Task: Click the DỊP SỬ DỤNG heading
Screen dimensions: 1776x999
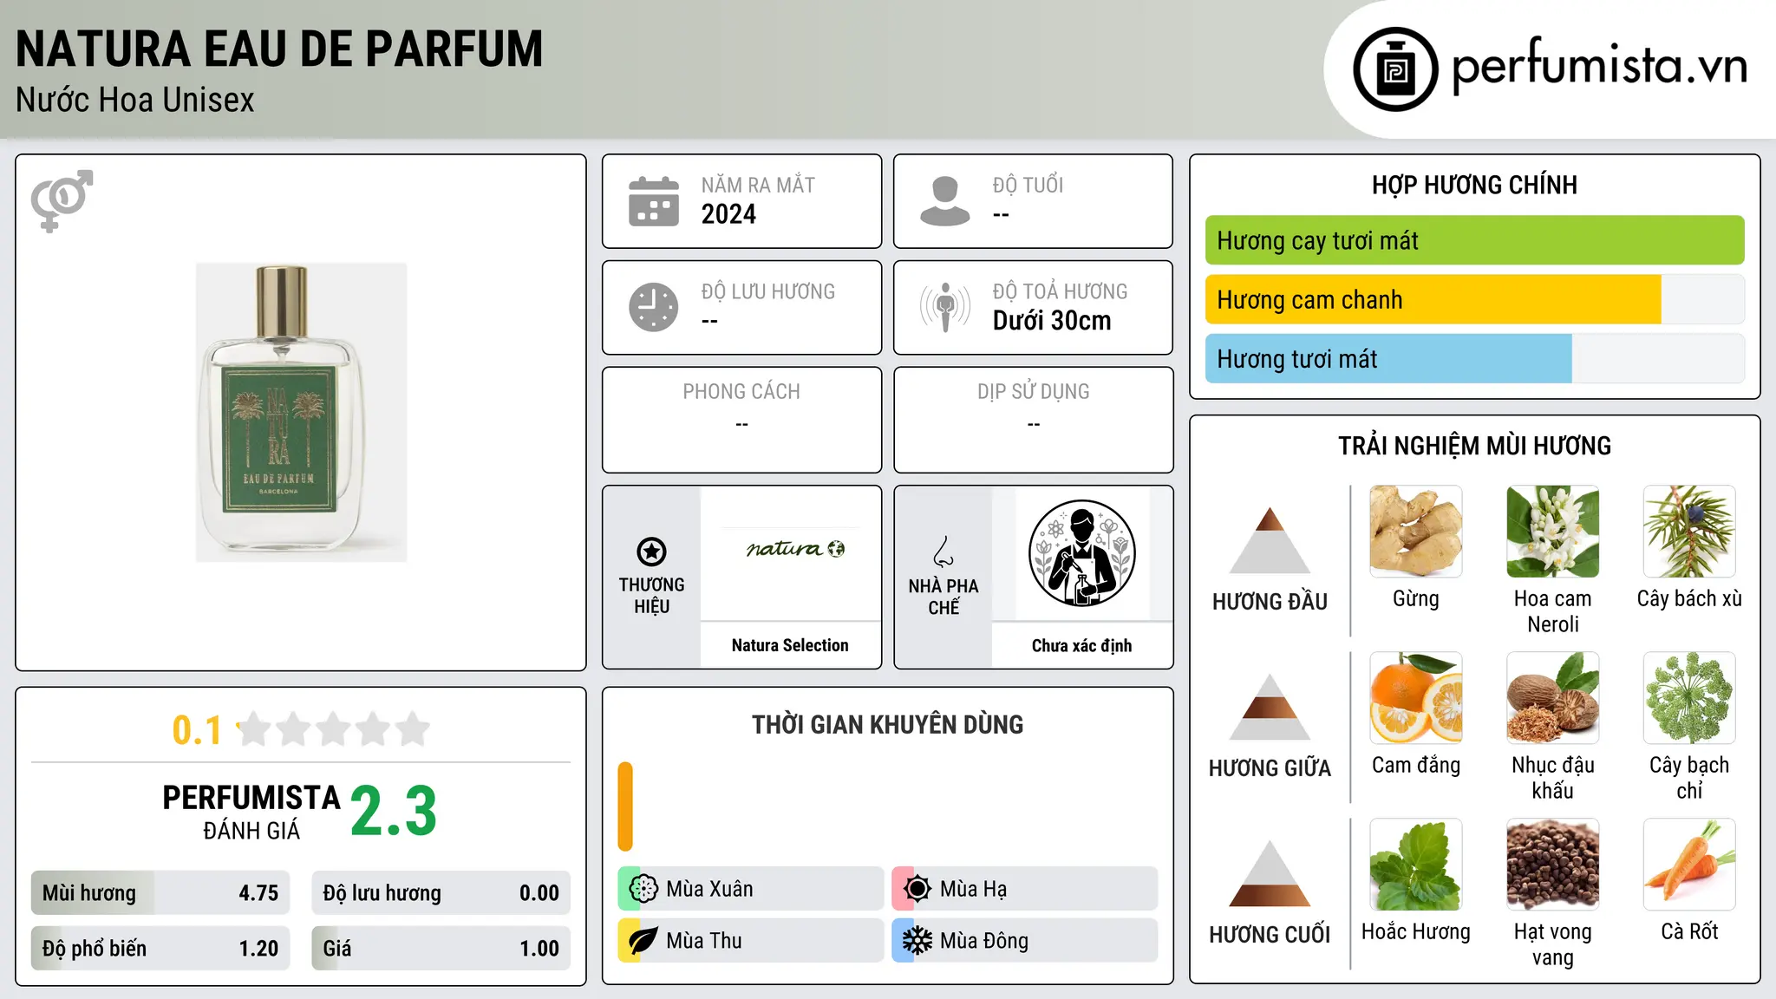Action: pyautogui.click(x=1034, y=392)
